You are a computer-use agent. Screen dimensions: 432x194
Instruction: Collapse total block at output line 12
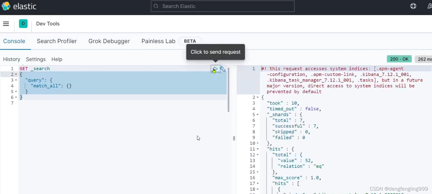click(x=258, y=155)
